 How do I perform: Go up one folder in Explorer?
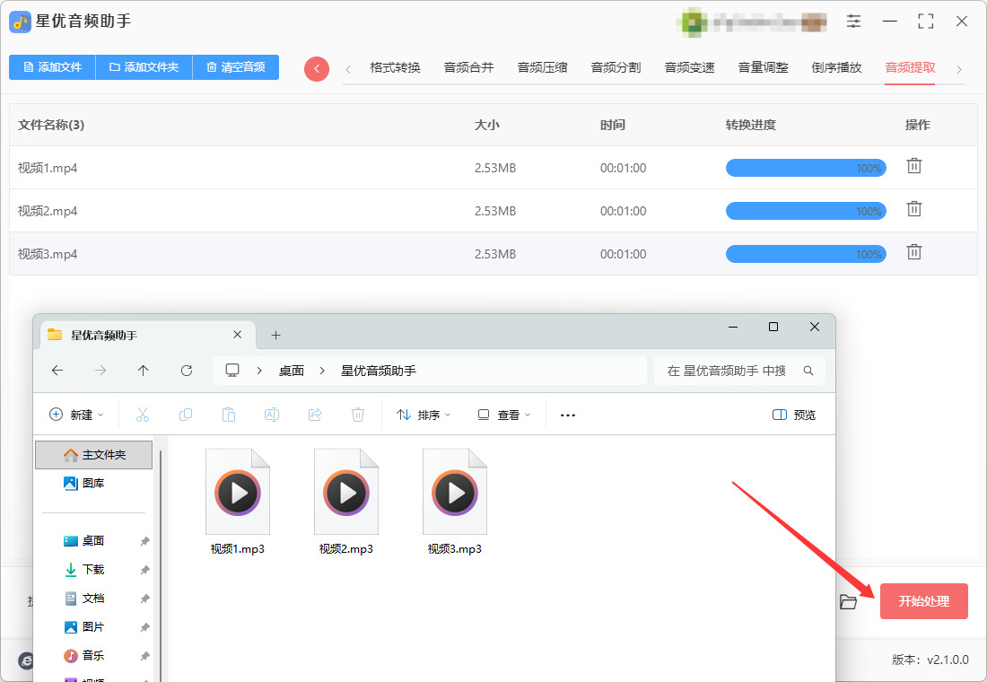pos(144,371)
